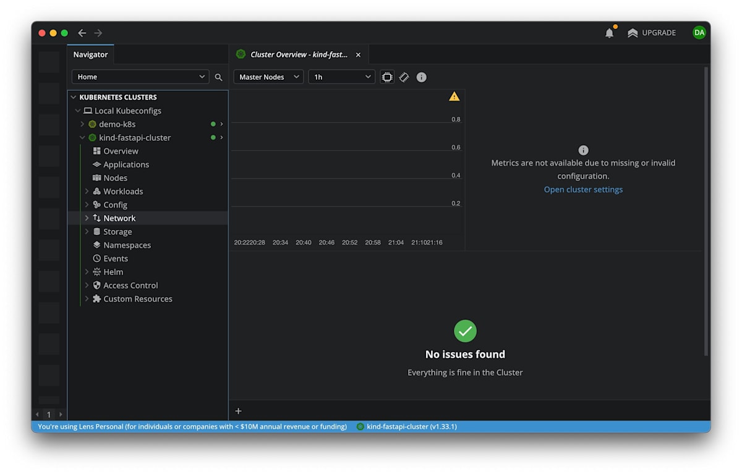Open the Home dropdown
Screen dimensions: 742x474
pyautogui.click(x=140, y=77)
